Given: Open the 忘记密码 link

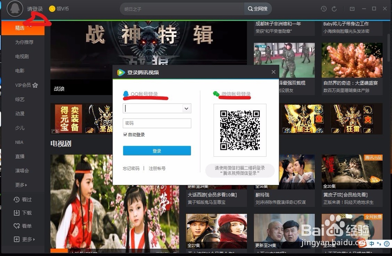Looking at the screenshot, I should [131, 168].
